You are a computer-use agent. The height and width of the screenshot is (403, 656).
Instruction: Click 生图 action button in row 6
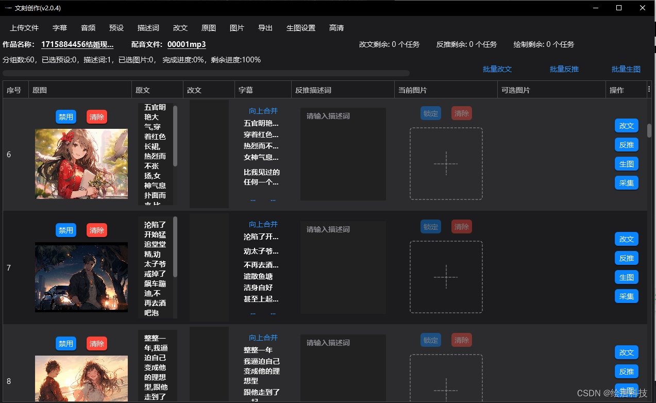pos(627,164)
